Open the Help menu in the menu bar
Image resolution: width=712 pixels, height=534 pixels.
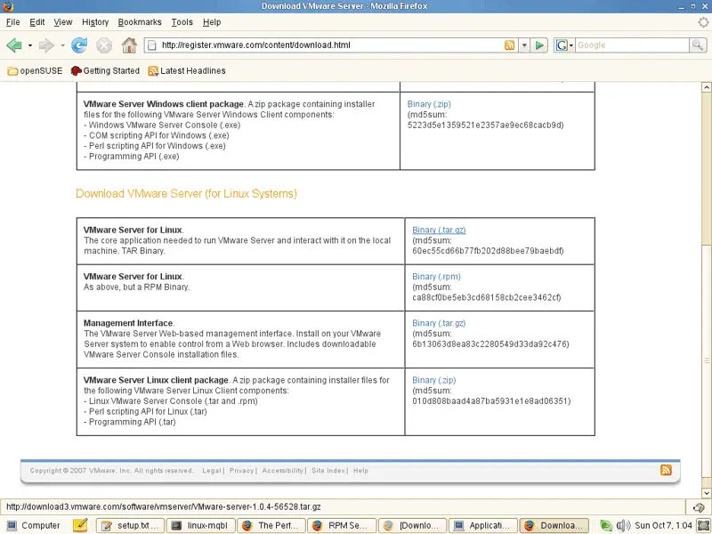[212, 21]
